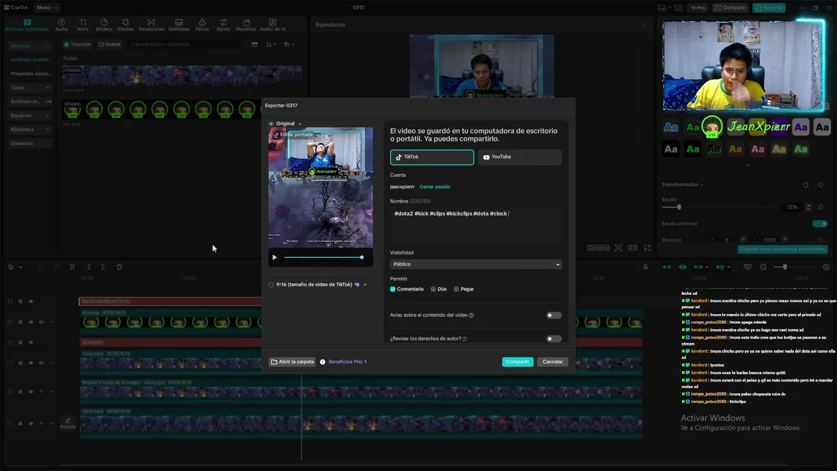Select the clock.mp4 media thumbnail
The height and width of the screenshot is (471, 837).
(x=182, y=75)
